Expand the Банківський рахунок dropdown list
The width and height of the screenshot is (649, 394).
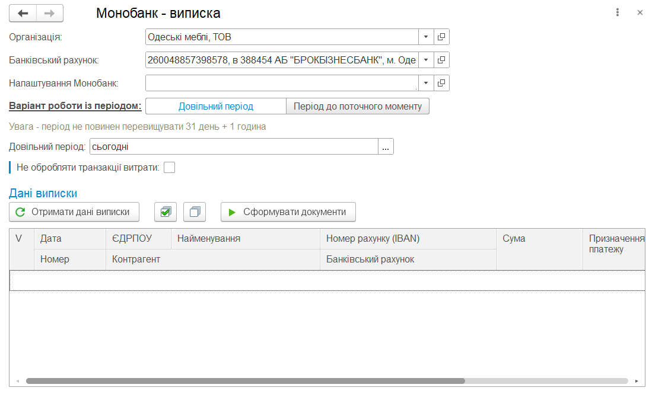tap(426, 60)
